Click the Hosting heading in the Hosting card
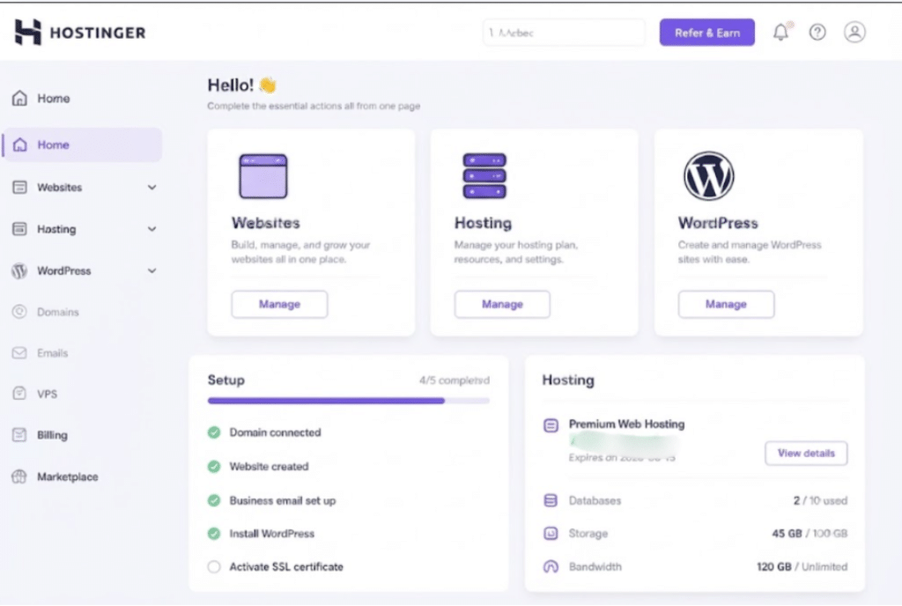 pos(483,223)
